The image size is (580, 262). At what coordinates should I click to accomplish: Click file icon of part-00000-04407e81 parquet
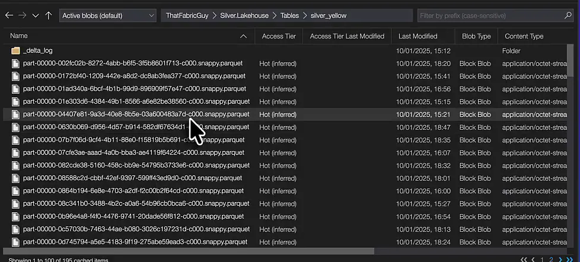15,114
